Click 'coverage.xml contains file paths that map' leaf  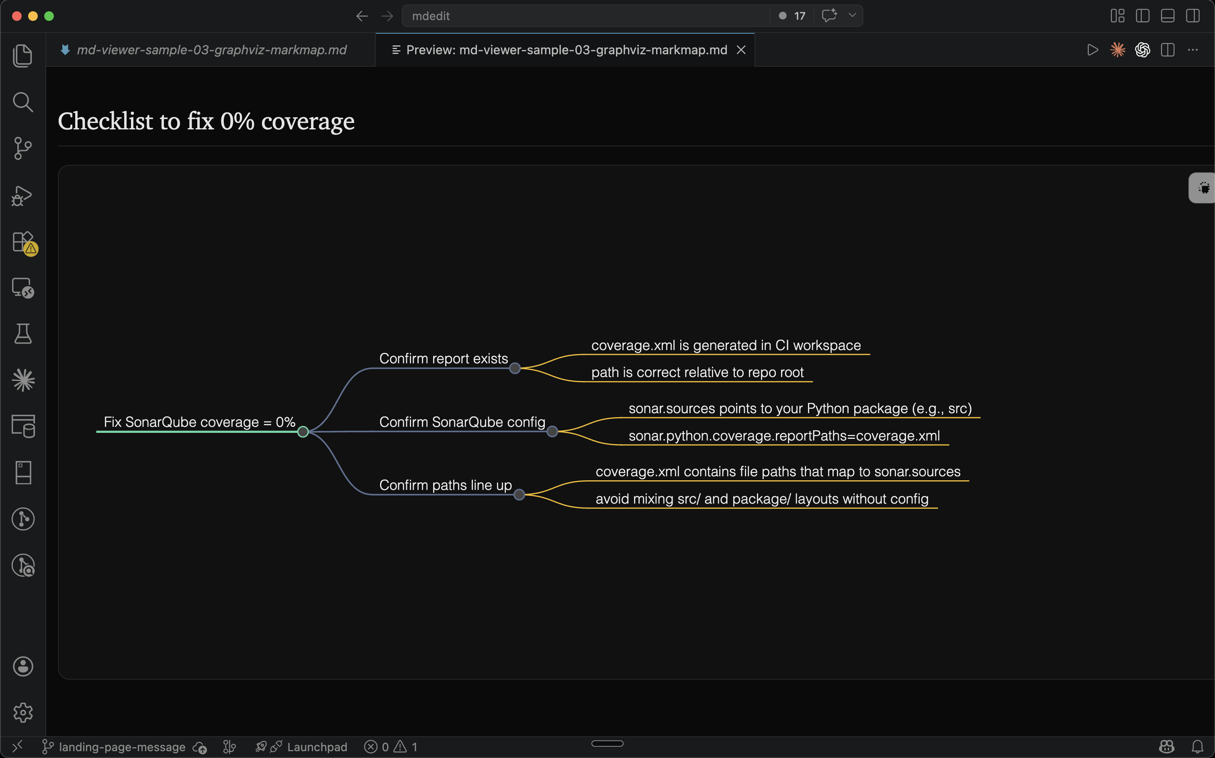pos(778,472)
